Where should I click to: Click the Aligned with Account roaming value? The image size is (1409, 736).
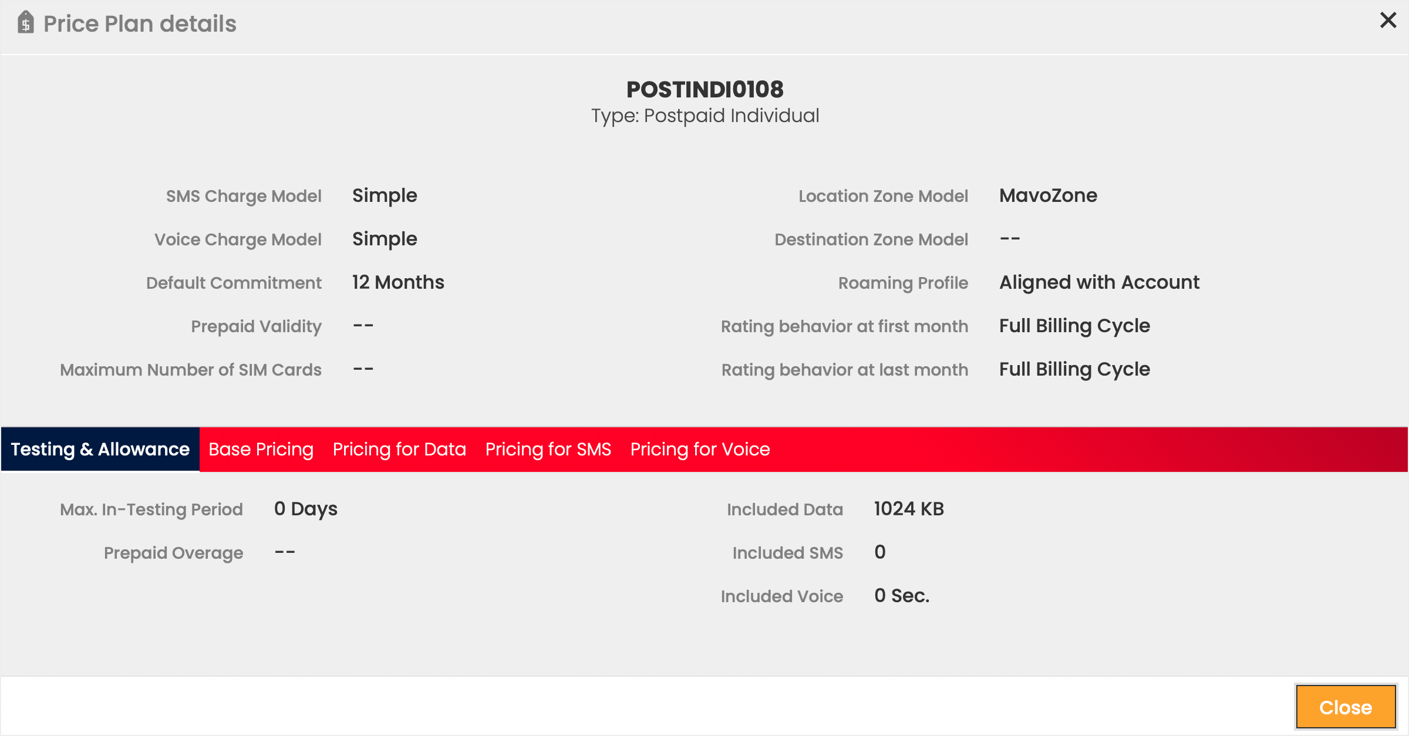(1099, 282)
